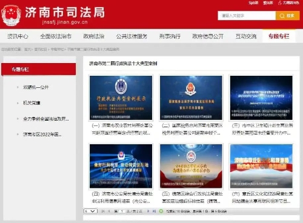Open the page-size dropdown showing 6

click(90, 211)
